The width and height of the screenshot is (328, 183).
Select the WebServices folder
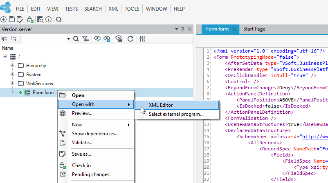(x=39, y=84)
